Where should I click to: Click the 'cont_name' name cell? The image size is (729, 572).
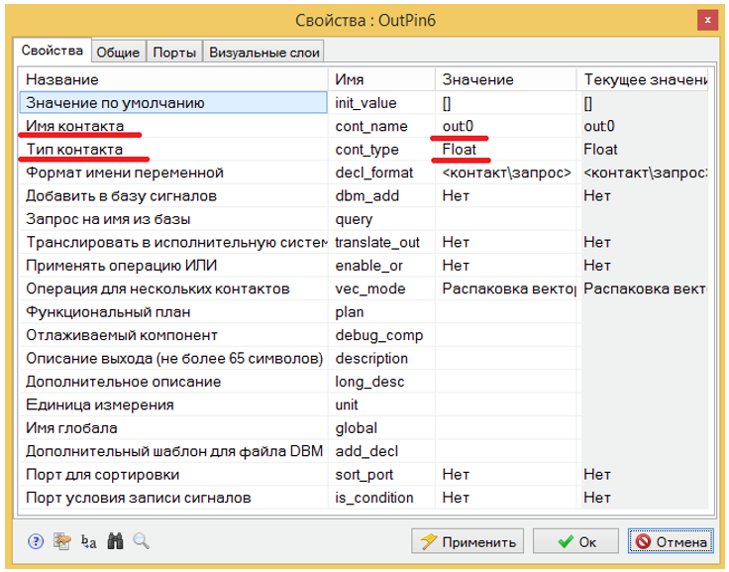coord(381,126)
